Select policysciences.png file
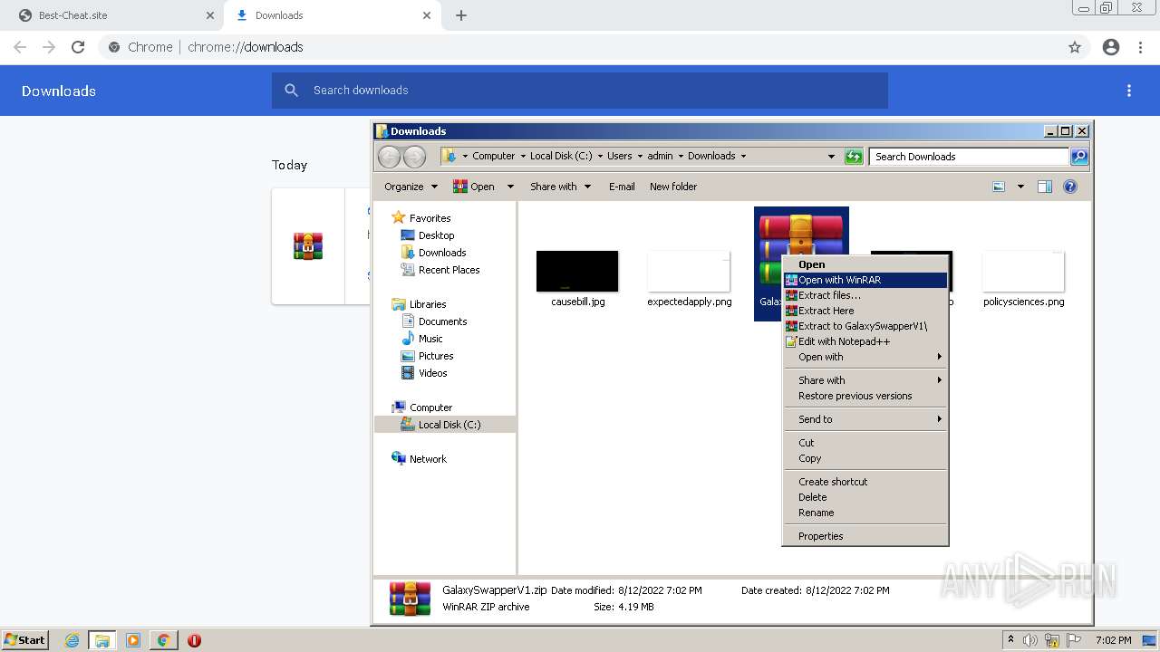Image resolution: width=1160 pixels, height=652 pixels. pyautogui.click(x=1023, y=280)
